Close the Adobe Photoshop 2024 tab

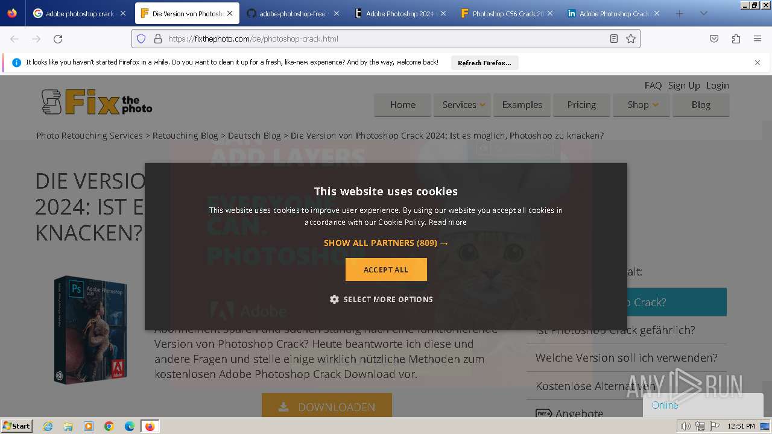pyautogui.click(x=443, y=13)
